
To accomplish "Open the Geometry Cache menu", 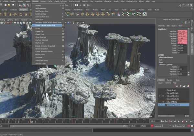I will (46, 1).
